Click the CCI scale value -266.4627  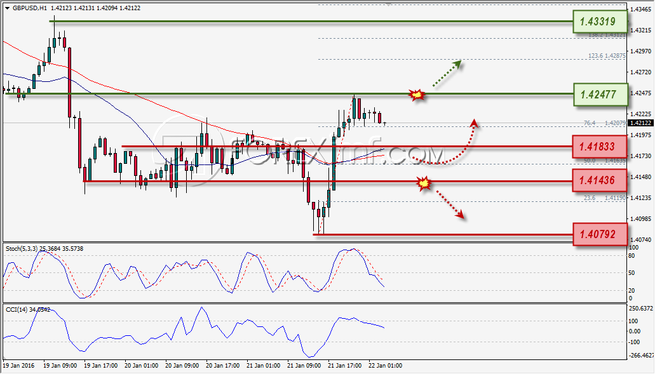(x=641, y=356)
